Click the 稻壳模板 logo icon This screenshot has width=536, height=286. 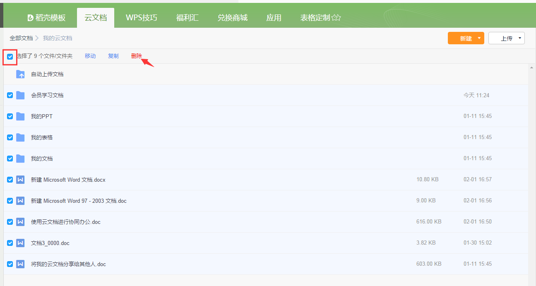point(30,18)
